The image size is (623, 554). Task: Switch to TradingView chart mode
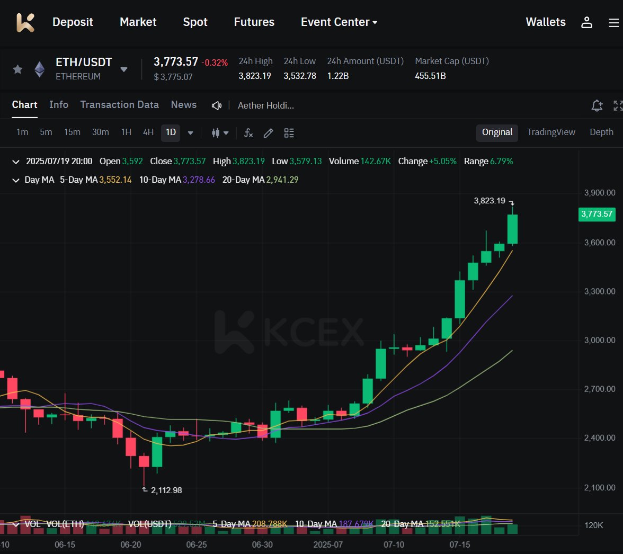click(x=551, y=132)
